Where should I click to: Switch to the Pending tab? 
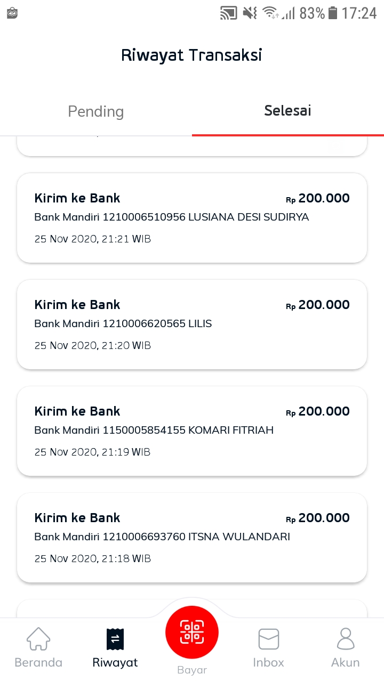pyautogui.click(x=96, y=111)
